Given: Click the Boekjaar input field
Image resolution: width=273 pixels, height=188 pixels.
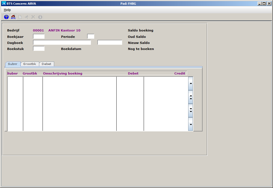Looking at the screenshot, I should pos(39,36).
